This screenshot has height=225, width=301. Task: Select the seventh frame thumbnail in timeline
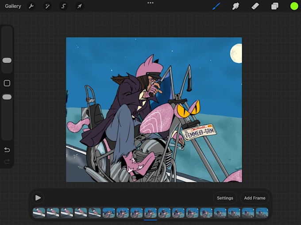(x=123, y=213)
